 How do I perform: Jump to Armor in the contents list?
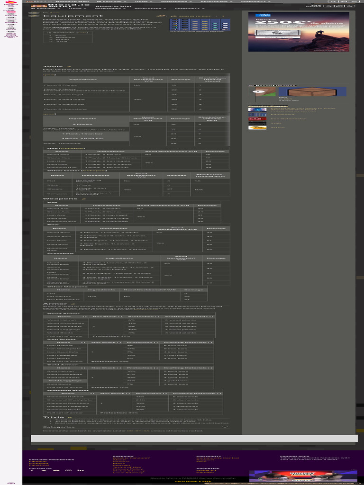[x=62, y=39]
